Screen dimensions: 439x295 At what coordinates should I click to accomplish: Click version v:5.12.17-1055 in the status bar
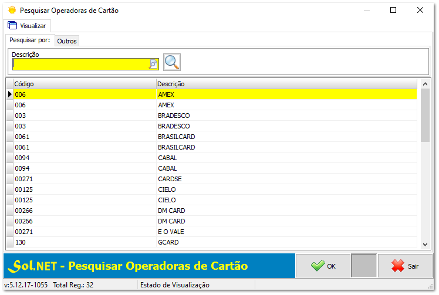pos(26,285)
